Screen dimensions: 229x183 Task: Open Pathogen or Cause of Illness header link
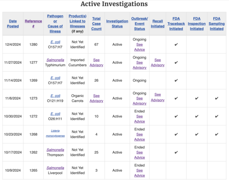click(55, 24)
